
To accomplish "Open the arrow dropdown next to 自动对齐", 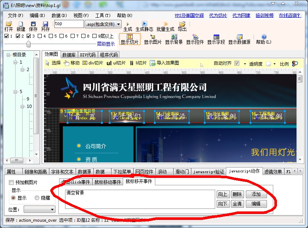I will [x=245, y=64].
